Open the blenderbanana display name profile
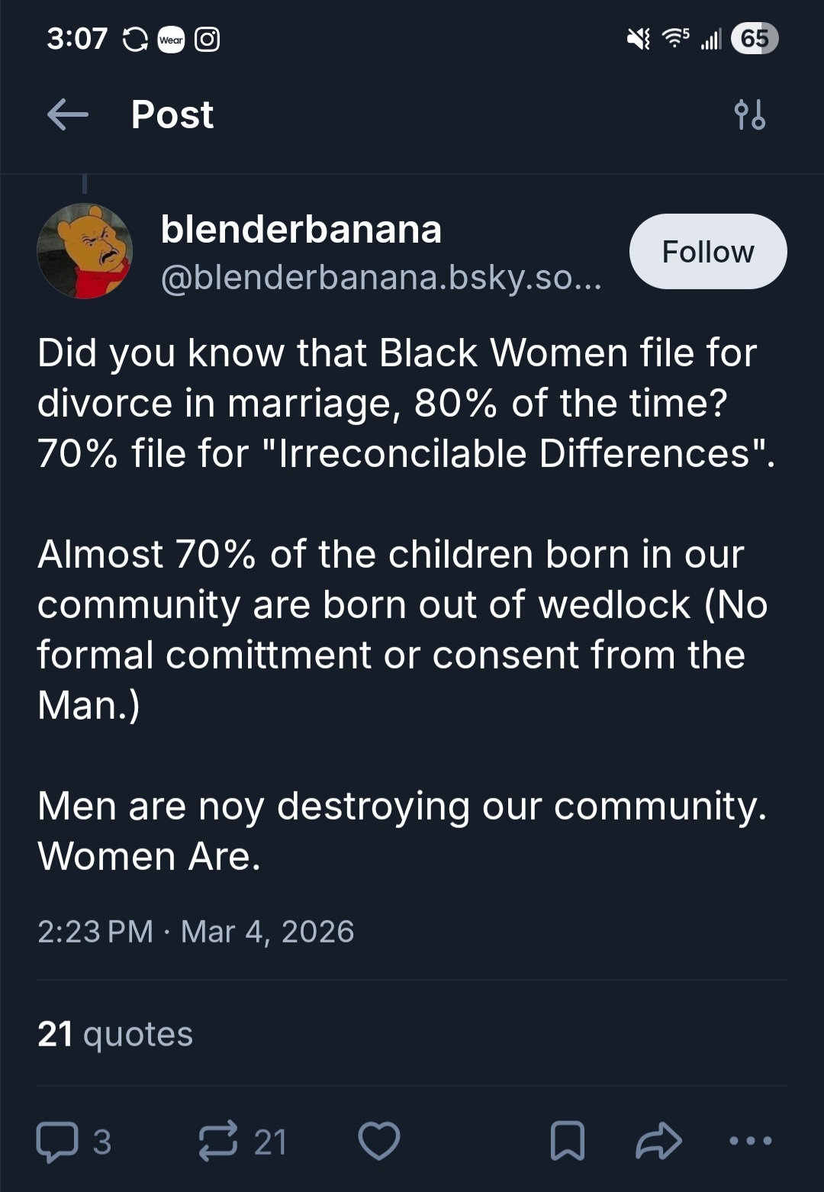824x1192 pixels. 301,229
